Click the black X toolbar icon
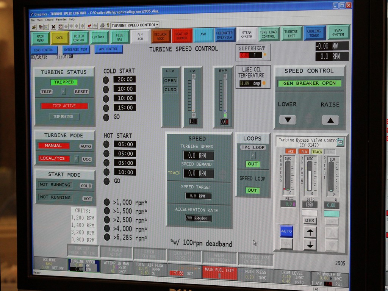The height and width of the screenshot is (291, 388). pyautogui.click(x=53, y=27)
